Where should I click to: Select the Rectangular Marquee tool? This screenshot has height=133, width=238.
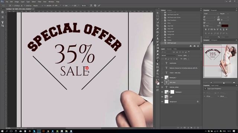(x=158, y=16)
